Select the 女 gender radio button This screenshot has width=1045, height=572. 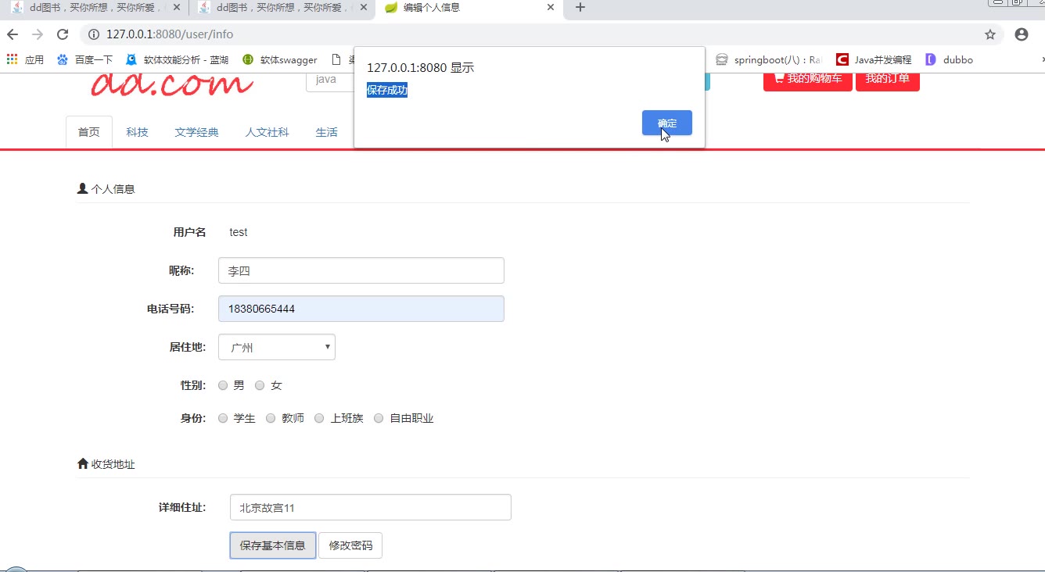coord(260,385)
